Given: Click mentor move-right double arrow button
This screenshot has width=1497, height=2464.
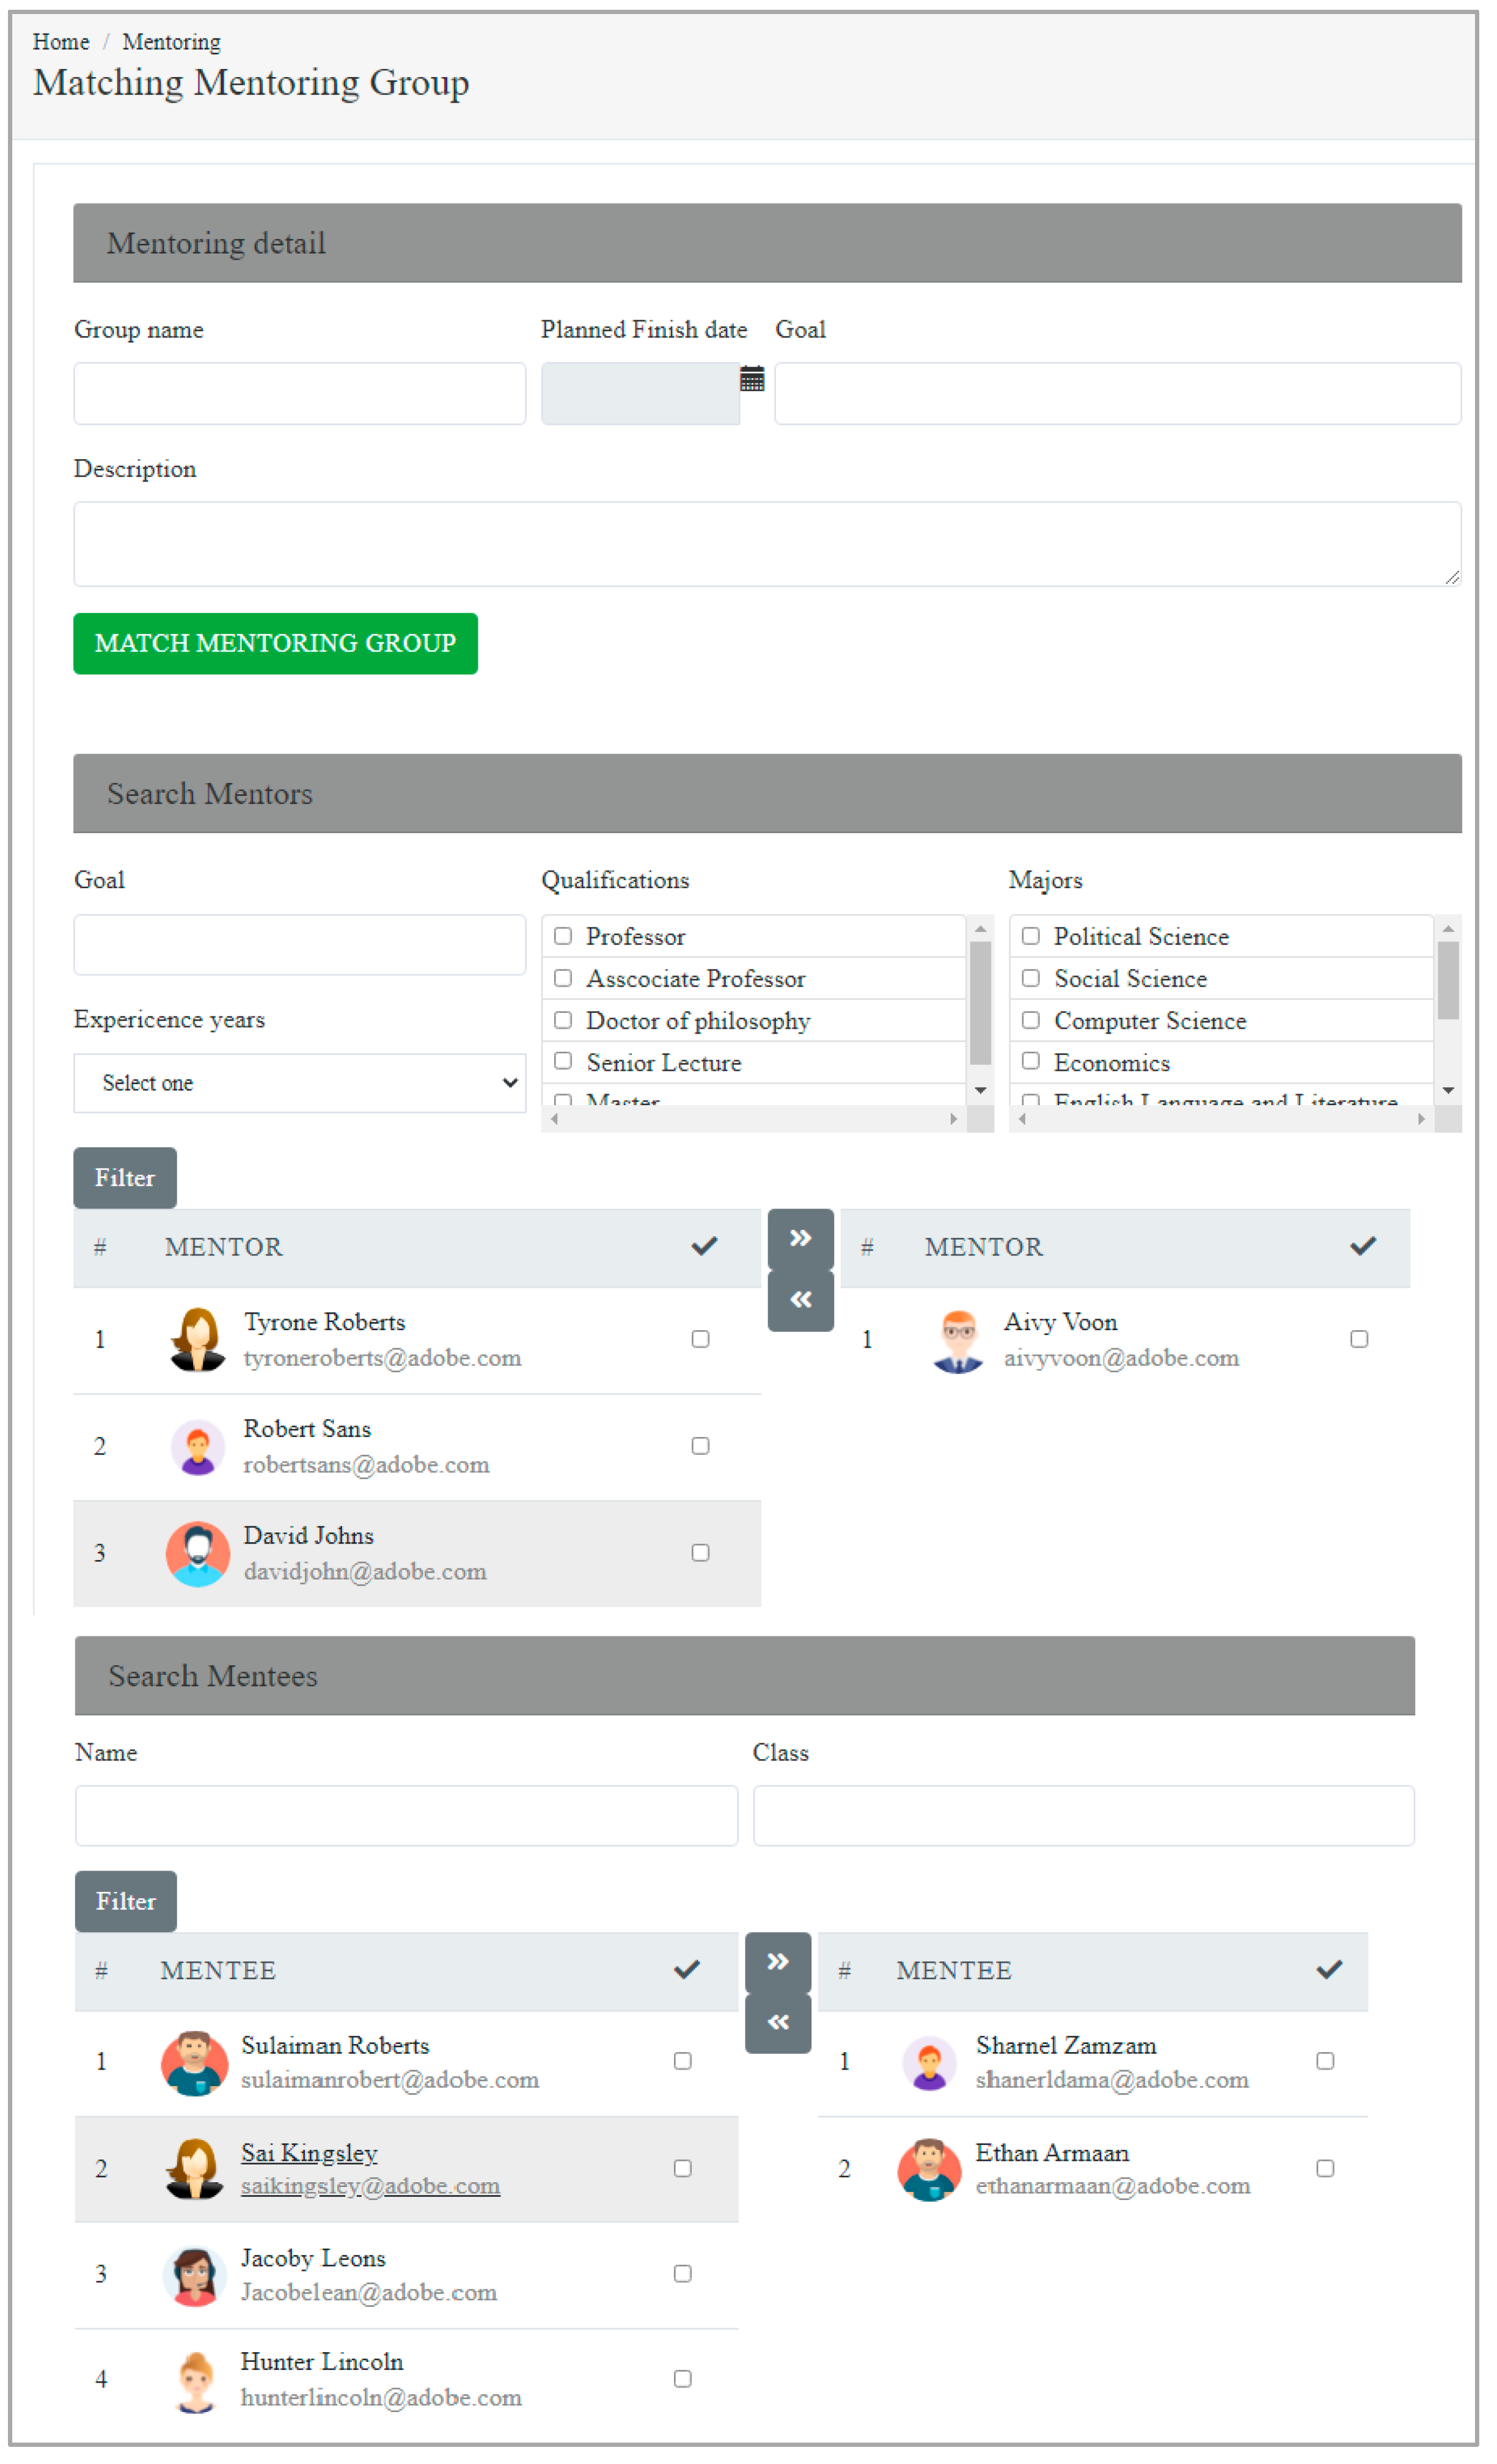Looking at the screenshot, I should (x=800, y=1238).
